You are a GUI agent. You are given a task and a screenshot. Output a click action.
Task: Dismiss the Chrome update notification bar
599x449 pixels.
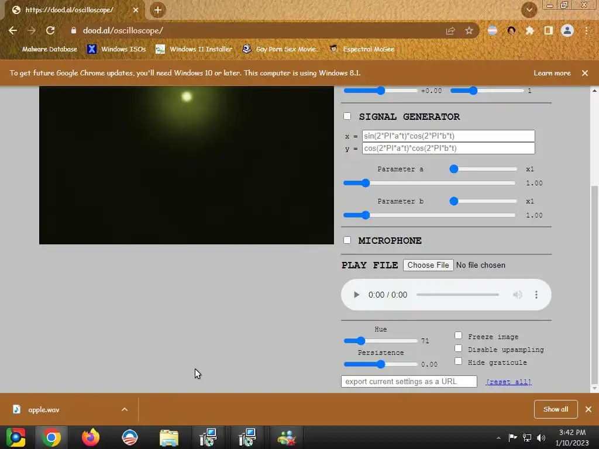(585, 73)
